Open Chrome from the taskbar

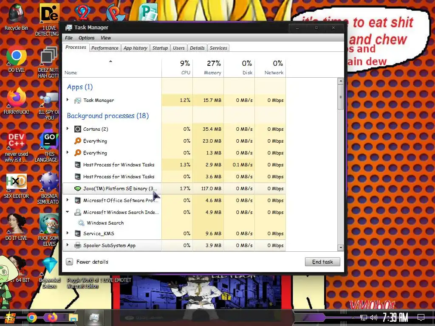pyautogui.click(x=31, y=318)
